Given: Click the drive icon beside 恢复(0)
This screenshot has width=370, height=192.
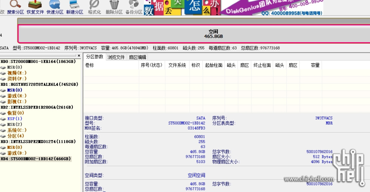Looking at the screenshot, I should click(x=3, y=113).
